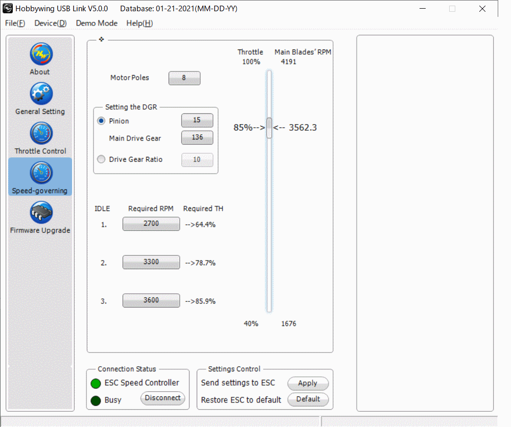Open General Setting gear icon

click(41, 94)
